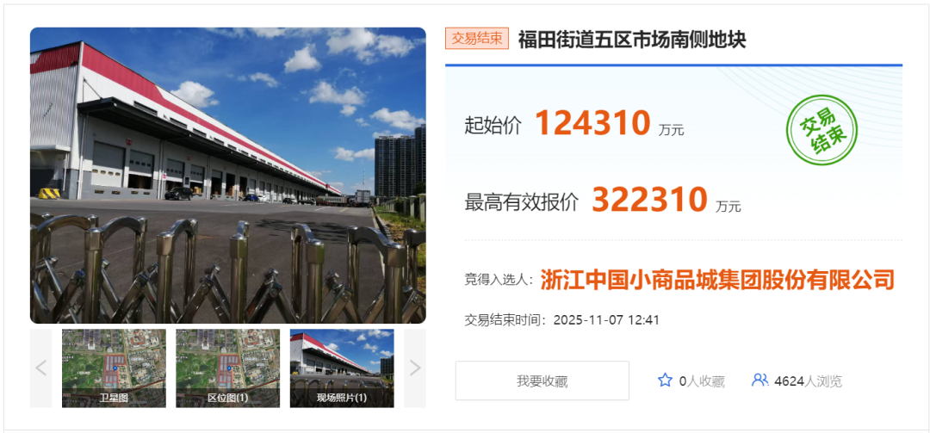This screenshot has width=930, height=433.
Task: Open the main warehouse photo
Action: pos(227,176)
